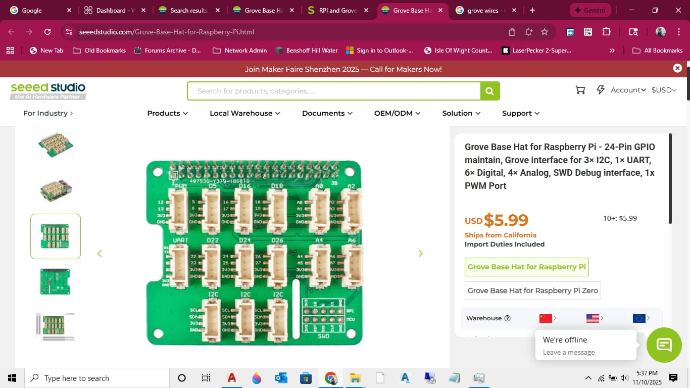The width and height of the screenshot is (690, 388).
Task: Expand the Products menu
Action: tap(167, 113)
